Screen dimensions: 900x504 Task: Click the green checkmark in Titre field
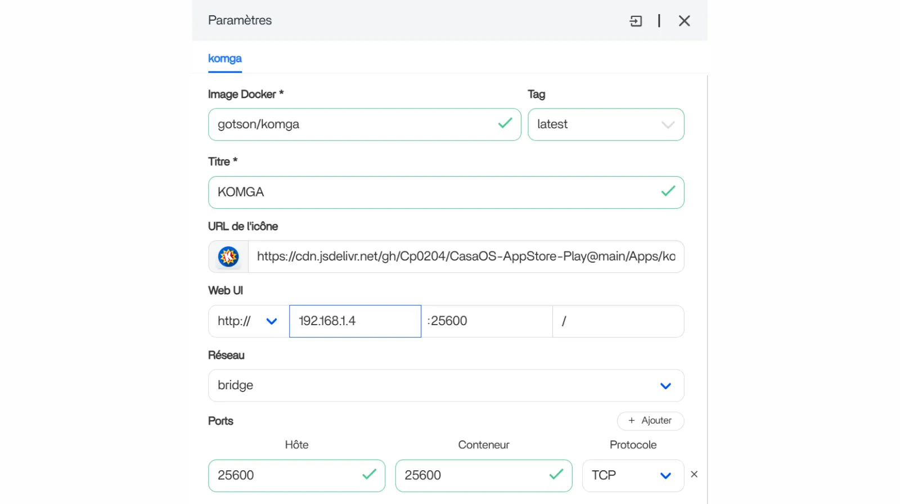(x=668, y=192)
